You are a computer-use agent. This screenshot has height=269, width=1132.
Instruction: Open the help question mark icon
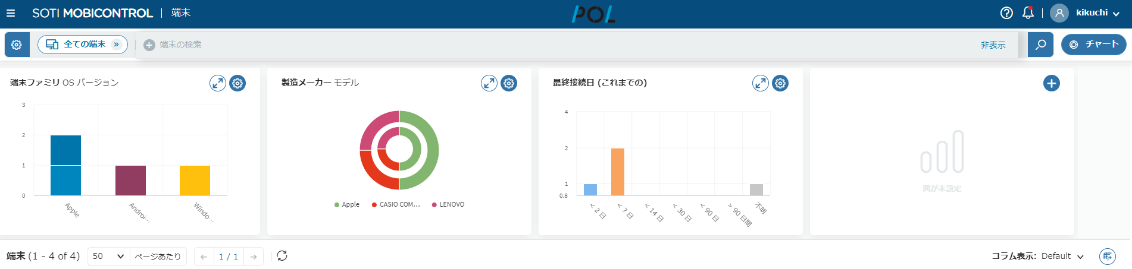click(x=1006, y=13)
